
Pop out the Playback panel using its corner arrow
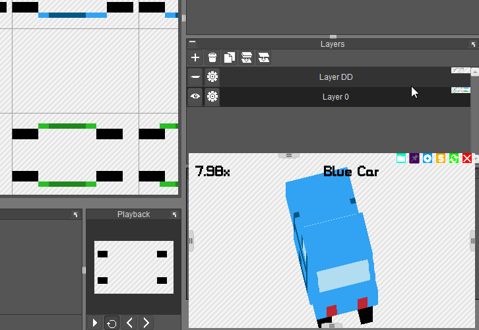[x=174, y=214]
